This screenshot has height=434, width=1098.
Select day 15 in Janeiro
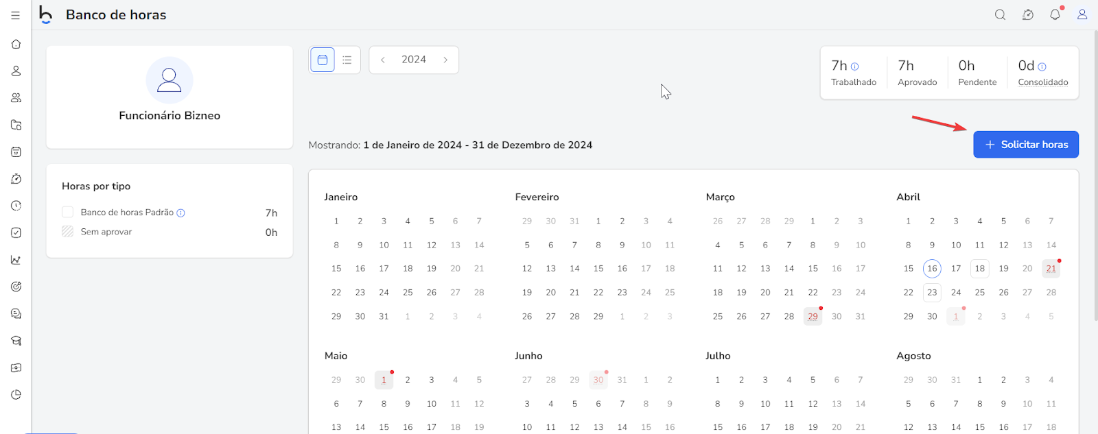[x=336, y=269]
